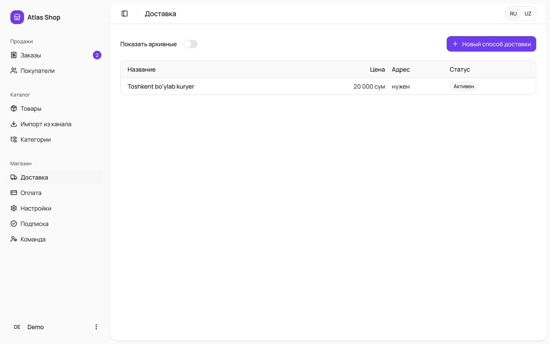Click the Команда user-cog icon
This screenshot has height=344, width=550.
14,239
